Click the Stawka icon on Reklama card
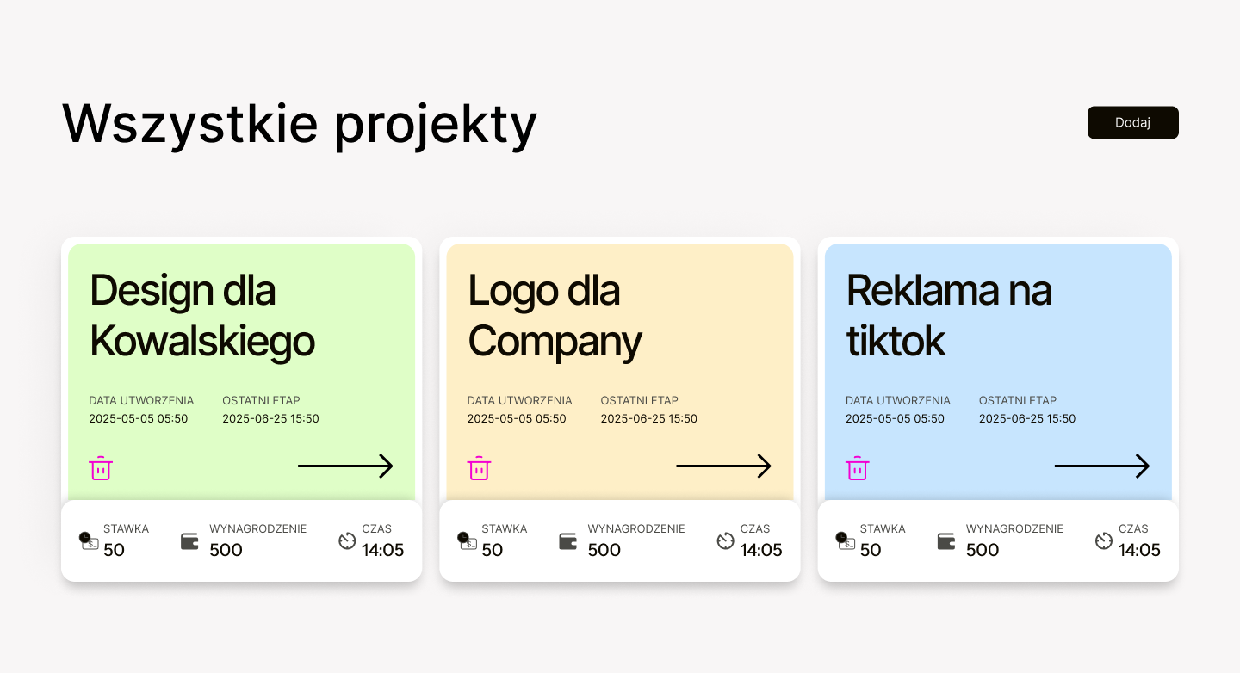Image resolution: width=1240 pixels, height=673 pixels. coord(845,540)
